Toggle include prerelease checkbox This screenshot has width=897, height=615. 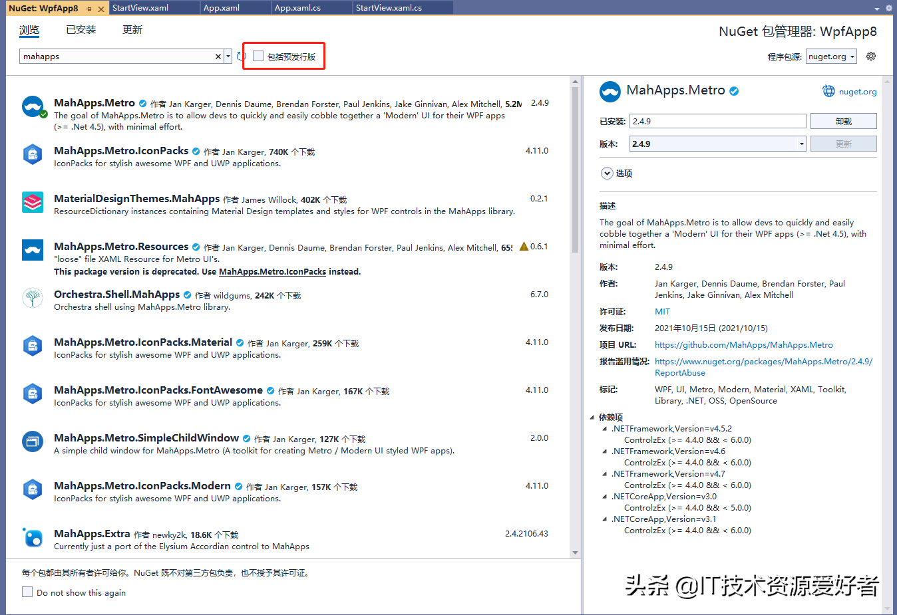click(258, 57)
